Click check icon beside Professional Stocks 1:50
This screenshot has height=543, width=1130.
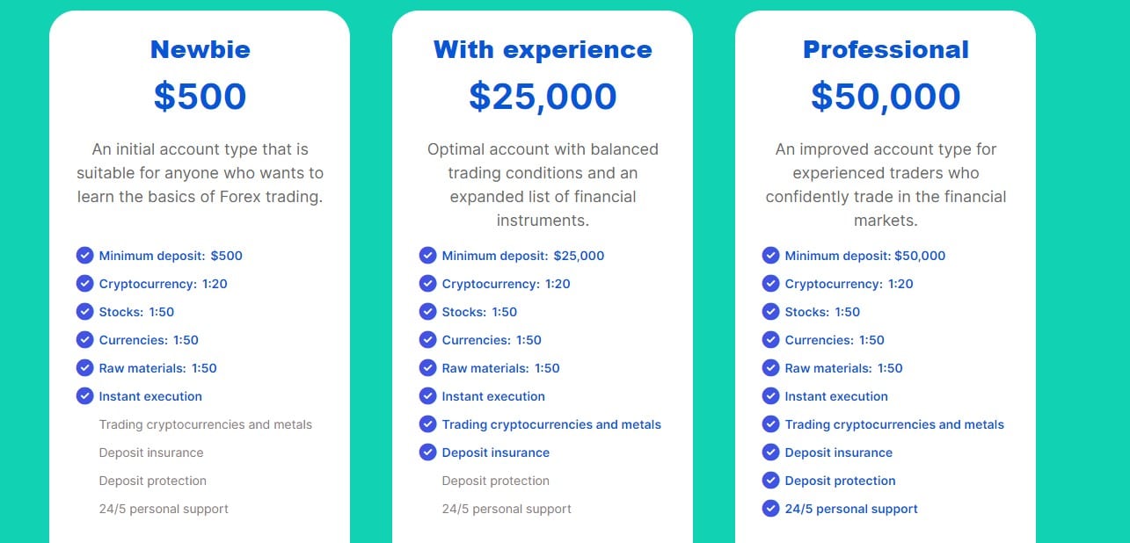click(x=770, y=312)
